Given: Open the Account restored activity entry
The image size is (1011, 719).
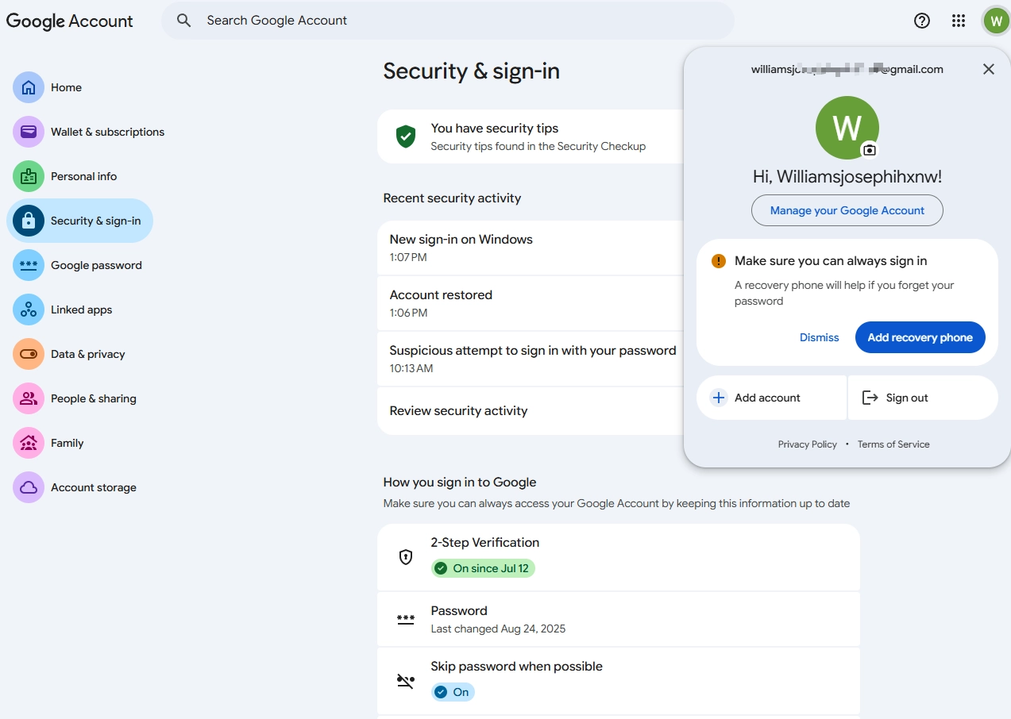Looking at the screenshot, I should (531, 303).
